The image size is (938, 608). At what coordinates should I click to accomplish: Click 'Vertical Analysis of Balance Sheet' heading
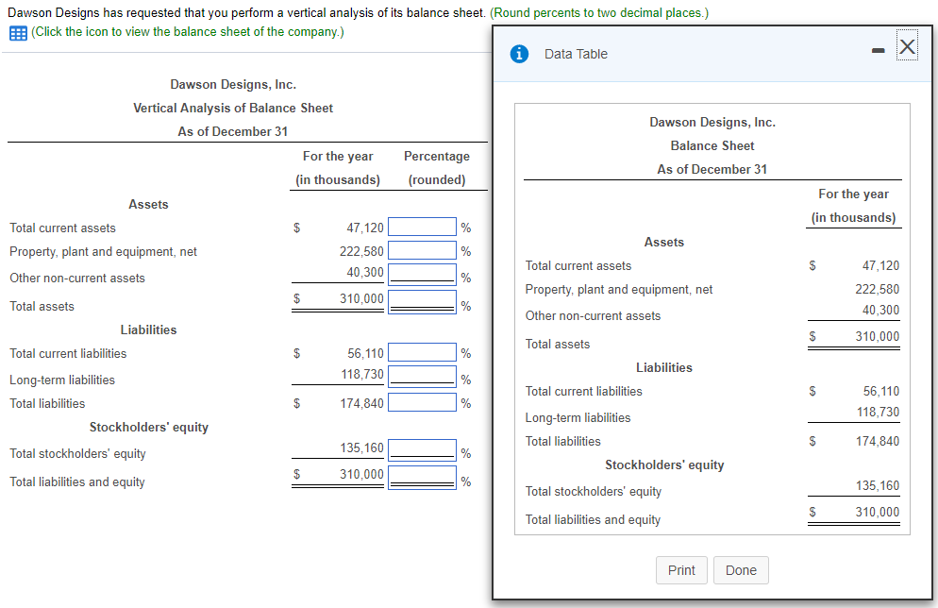(233, 108)
